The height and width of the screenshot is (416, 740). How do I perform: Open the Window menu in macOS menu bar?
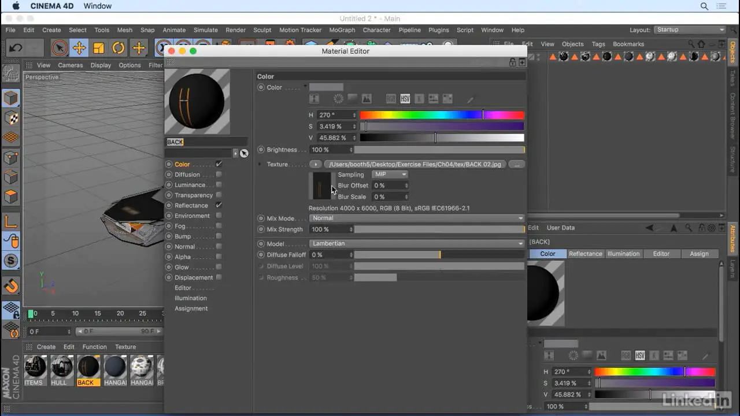[98, 6]
